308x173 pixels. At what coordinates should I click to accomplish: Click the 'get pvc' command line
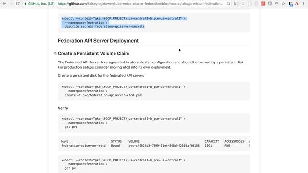tap(71, 127)
